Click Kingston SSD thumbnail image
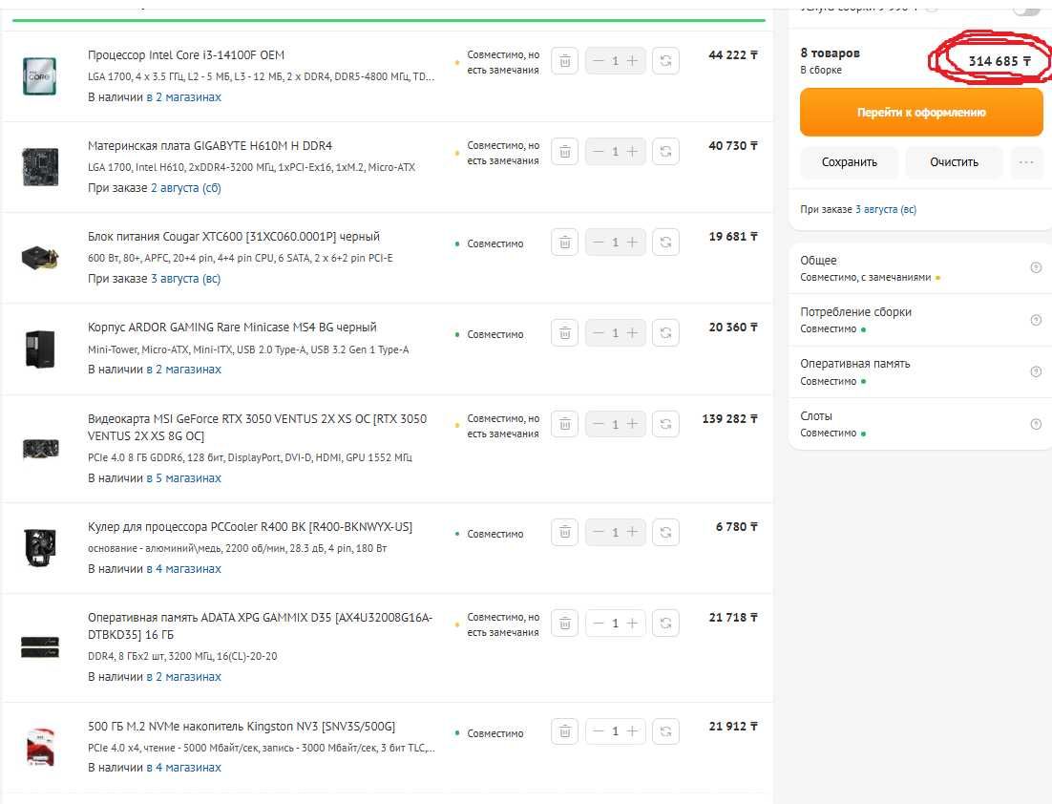This screenshot has width=1052, height=804. click(x=40, y=747)
